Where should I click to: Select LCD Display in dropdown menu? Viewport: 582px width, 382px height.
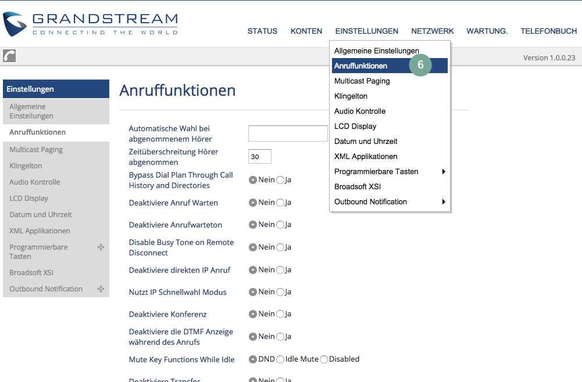pos(390,127)
